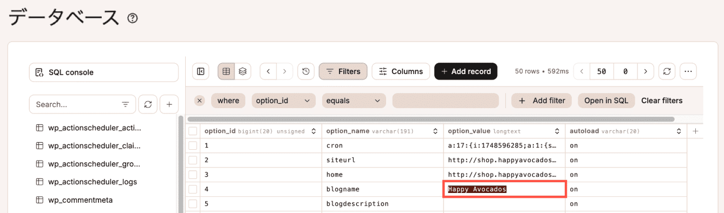Go back to the previous view
The width and height of the screenshot is (724, 213).
click(x=269, y=71)
